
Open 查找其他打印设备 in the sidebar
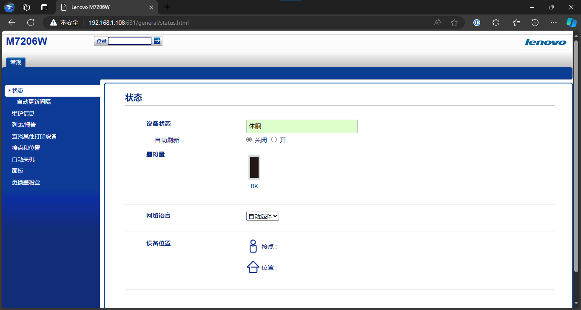pyautogui.click(x=34, y=136)
